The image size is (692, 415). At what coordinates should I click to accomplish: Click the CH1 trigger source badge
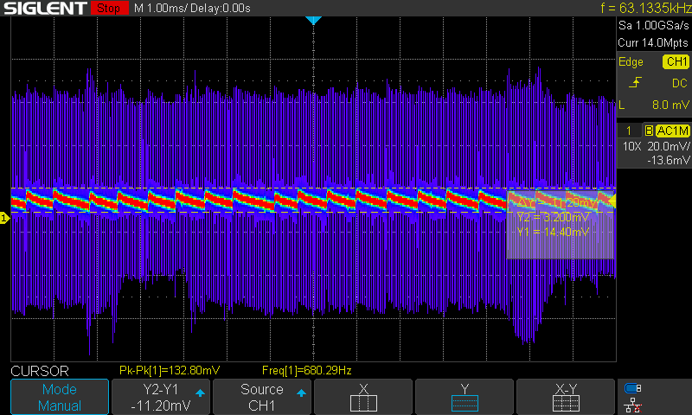(x=675, y=61)
